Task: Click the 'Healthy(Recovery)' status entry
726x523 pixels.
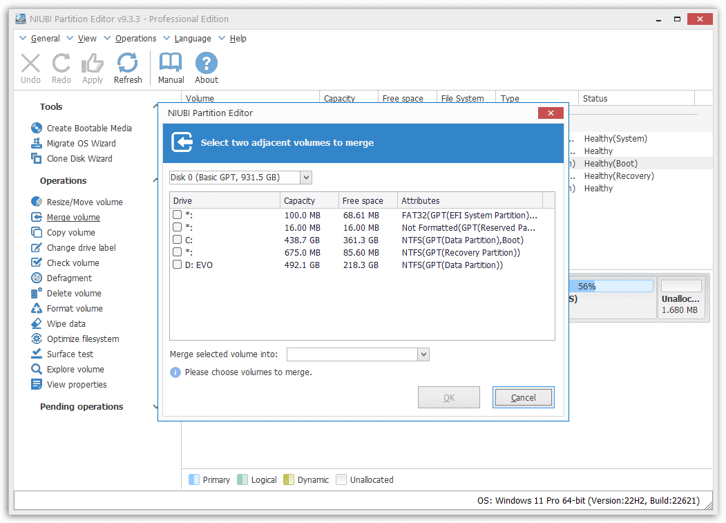Action: 618,176
